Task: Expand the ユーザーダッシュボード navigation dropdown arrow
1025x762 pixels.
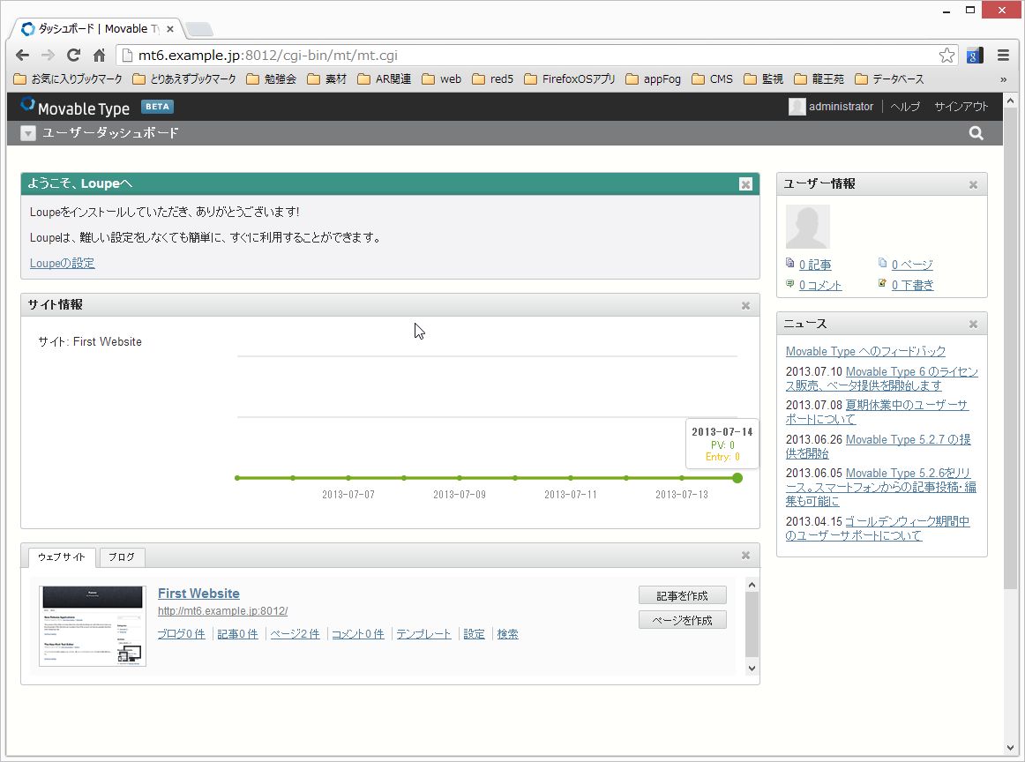Action: pyautogui.click(x=27, y=133)
